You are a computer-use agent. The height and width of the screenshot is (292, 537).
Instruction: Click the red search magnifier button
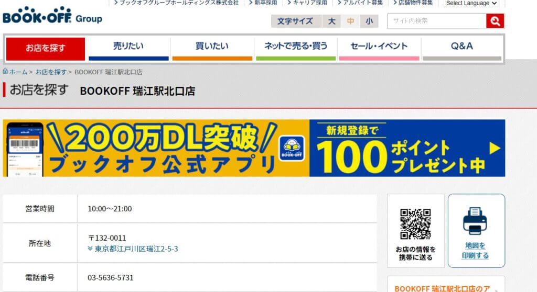(x=495, y=21)
